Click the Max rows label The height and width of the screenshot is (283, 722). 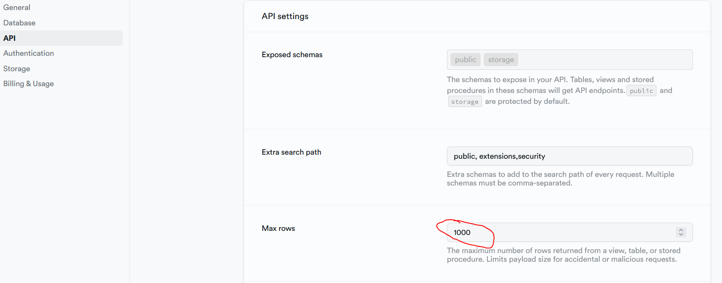point(278,228)
